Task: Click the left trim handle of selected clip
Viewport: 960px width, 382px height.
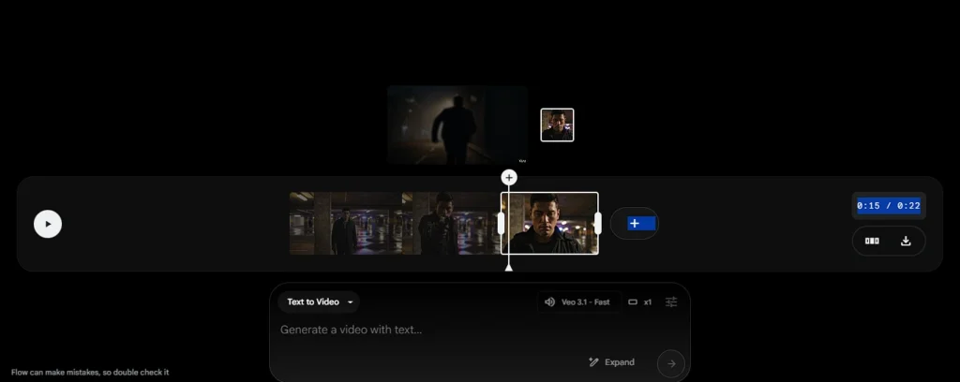Action: [502, 224]
